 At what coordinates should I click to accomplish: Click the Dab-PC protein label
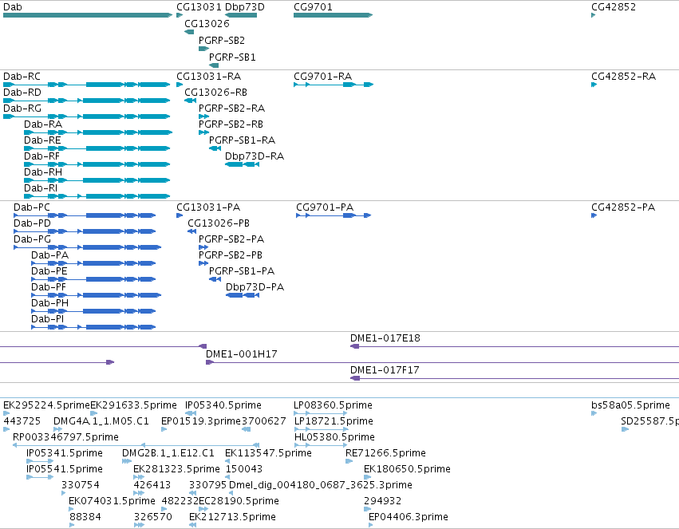(32, 207)
